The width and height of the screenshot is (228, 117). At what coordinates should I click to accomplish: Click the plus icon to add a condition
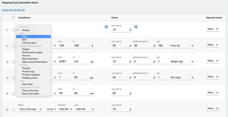106,27
